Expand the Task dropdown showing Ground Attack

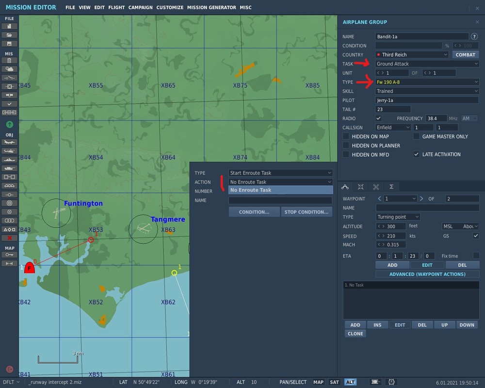click(x=427, y=64)
